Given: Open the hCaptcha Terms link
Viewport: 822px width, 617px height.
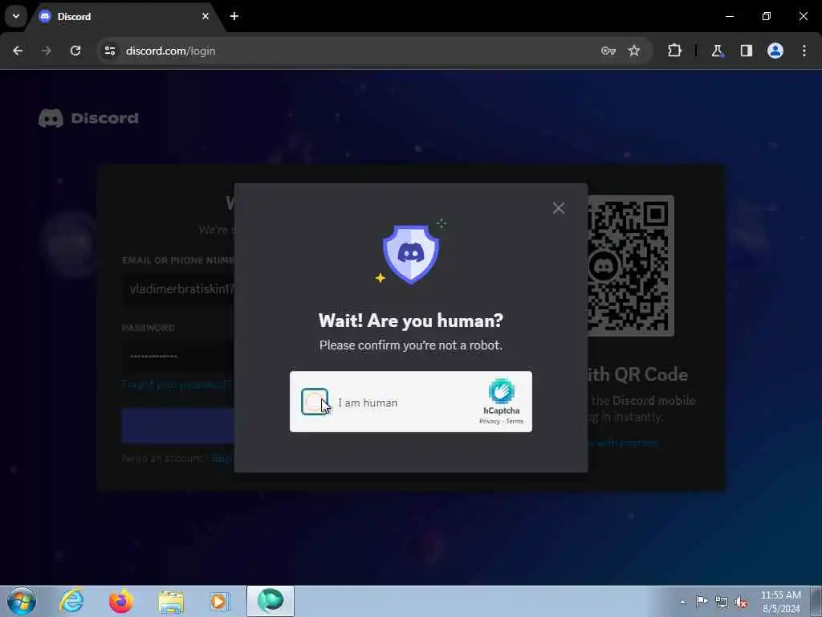Looking at the screenshot, I should pos(515,421).
